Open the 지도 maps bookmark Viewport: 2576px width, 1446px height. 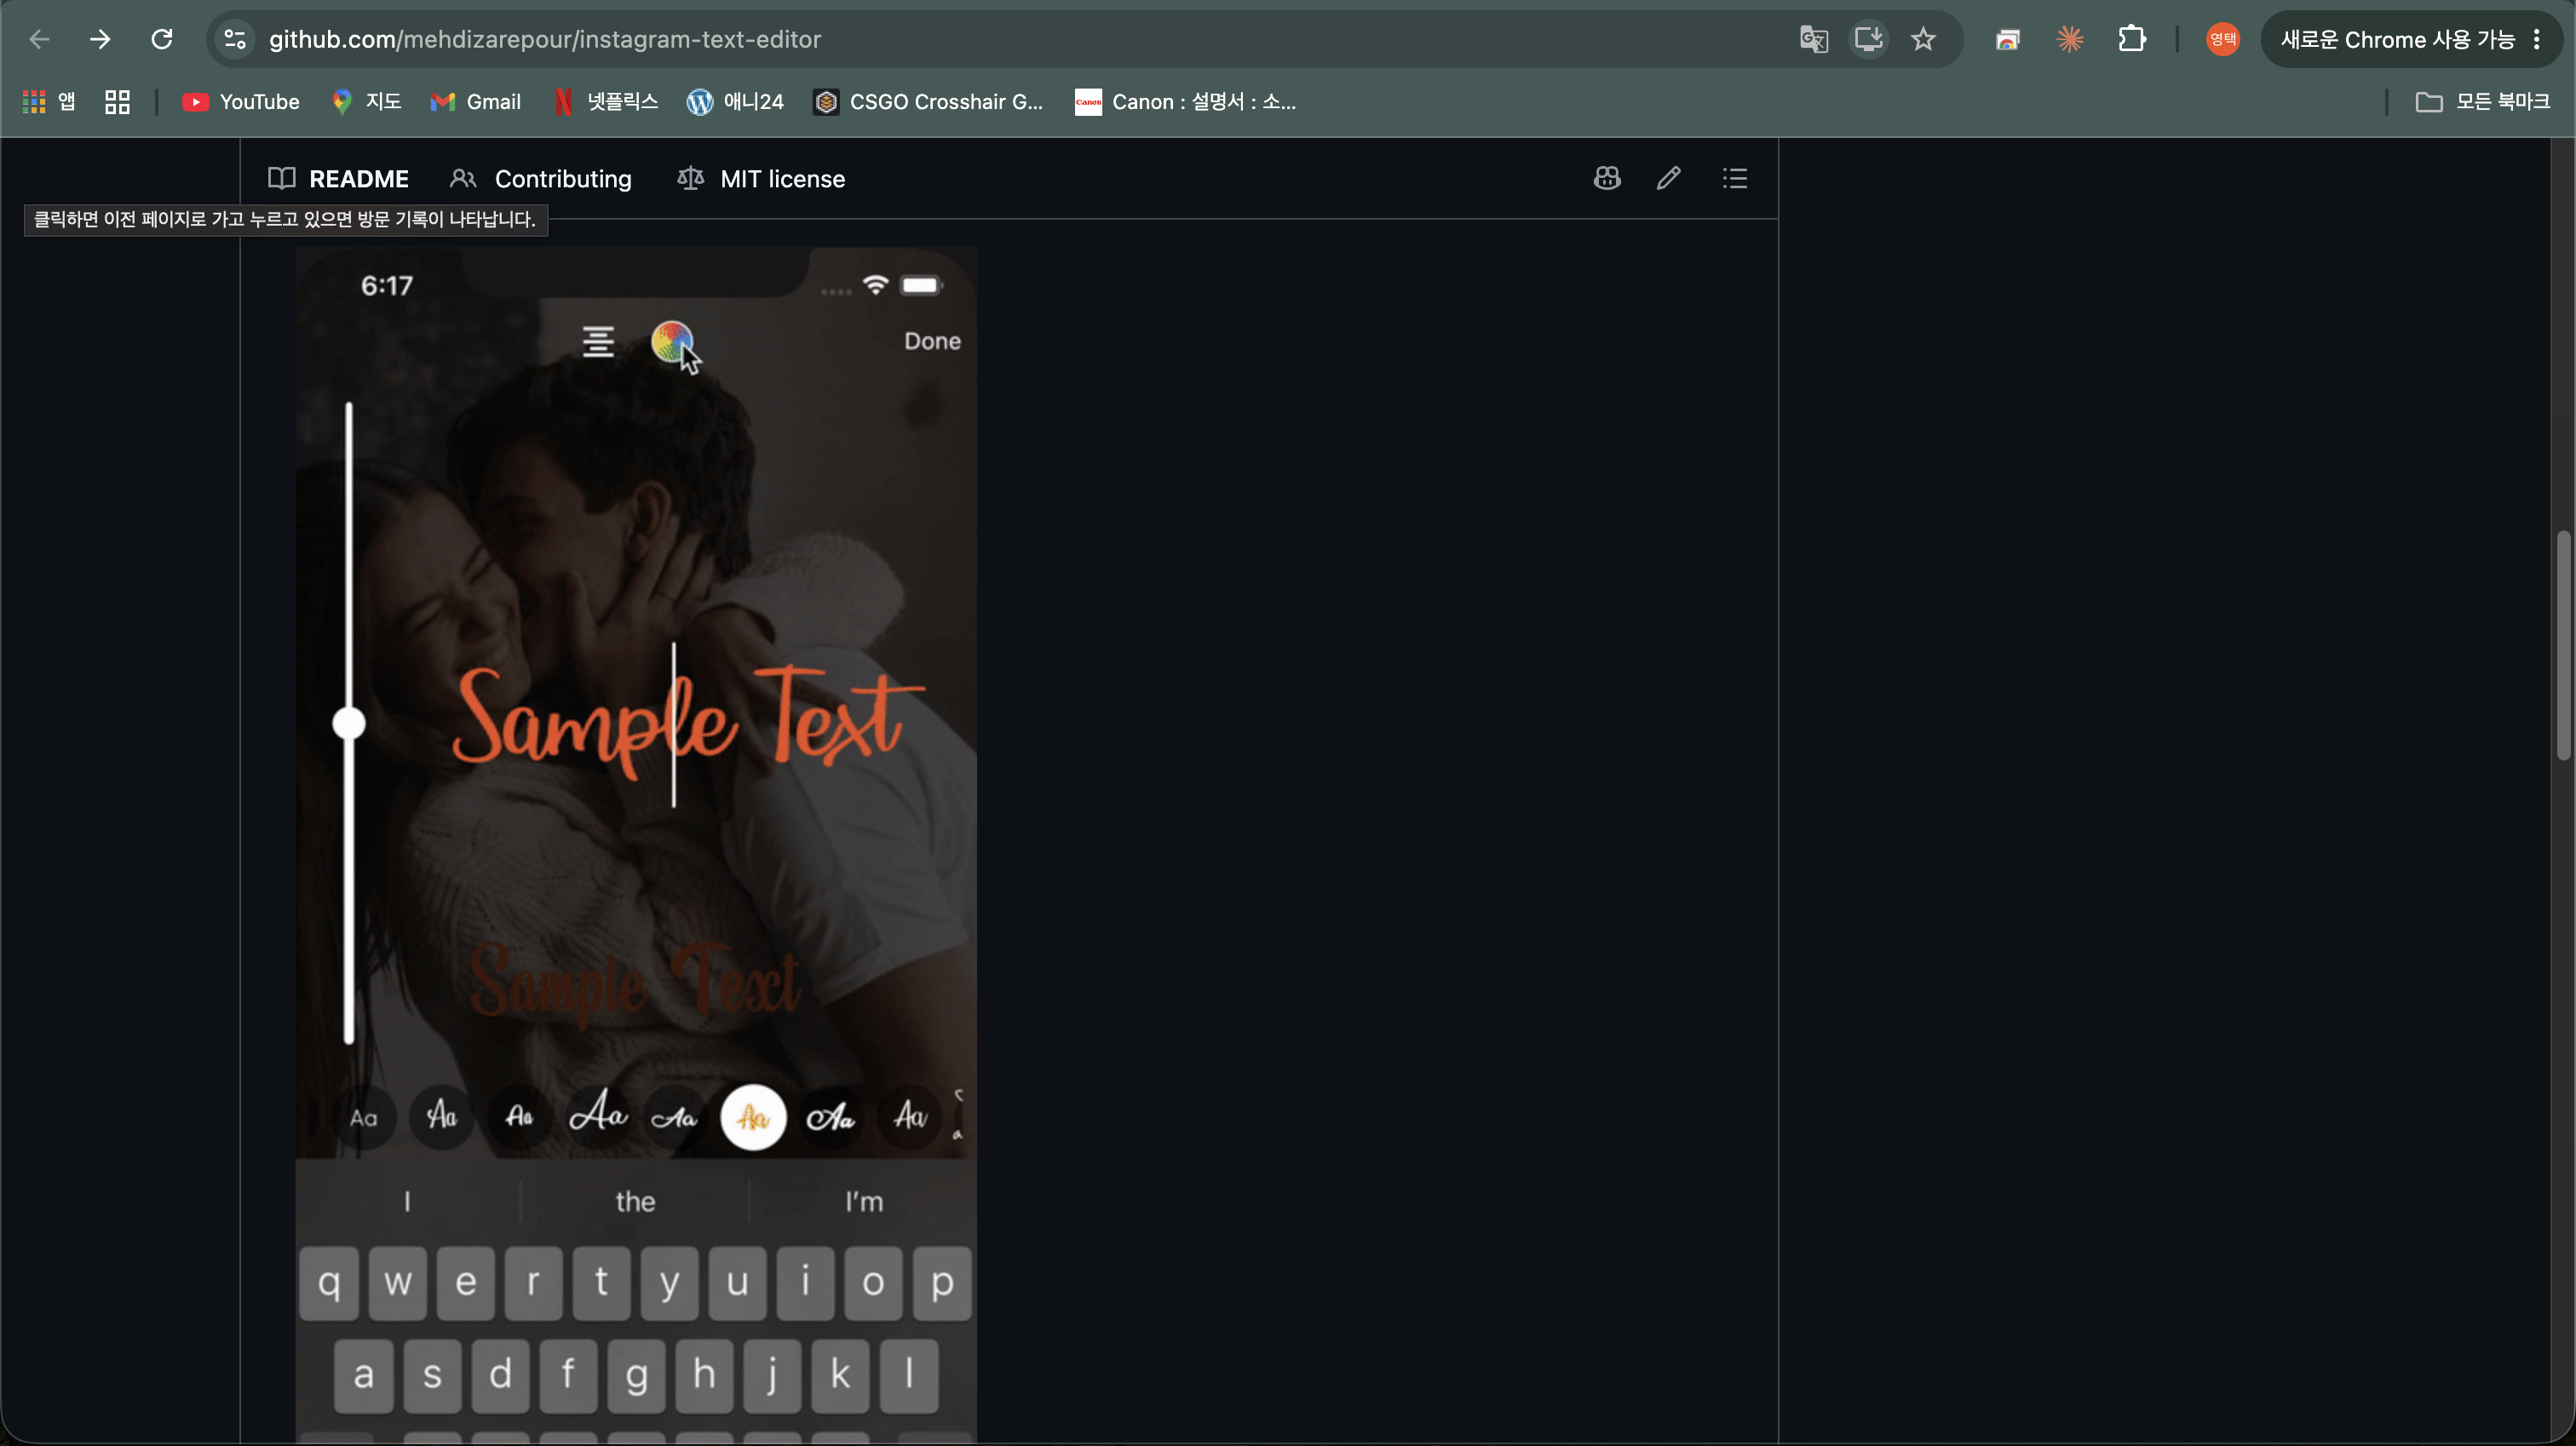click(x=366, y=101)
